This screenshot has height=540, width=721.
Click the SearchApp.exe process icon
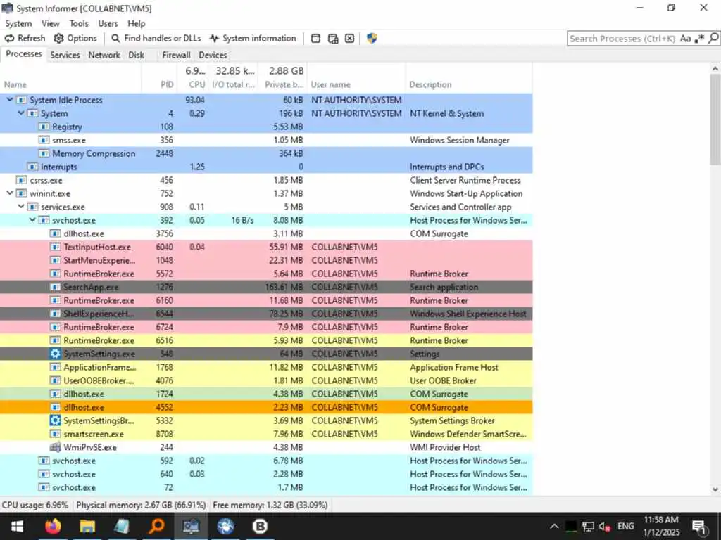[55, 287]
